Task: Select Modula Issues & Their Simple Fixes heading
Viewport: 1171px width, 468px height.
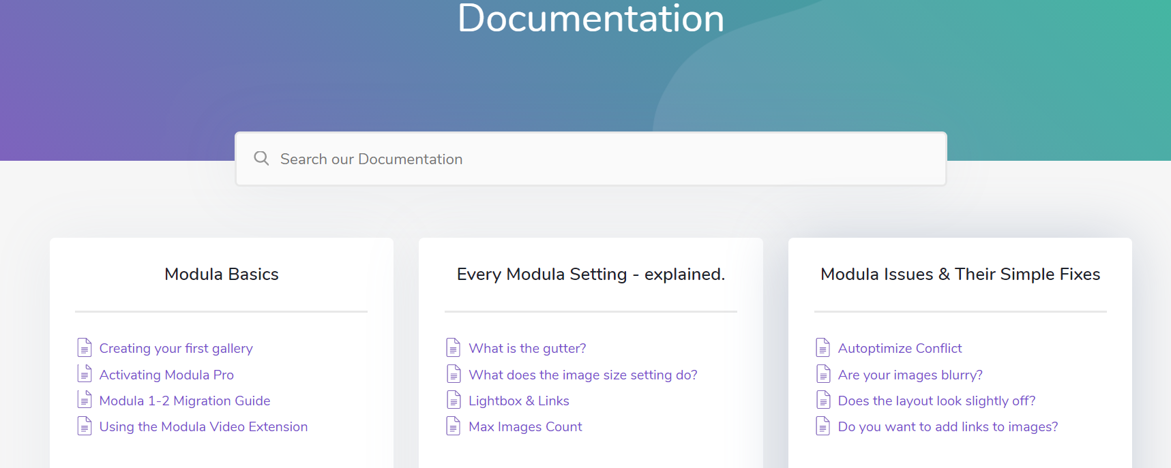Action: tap(960, 275)
